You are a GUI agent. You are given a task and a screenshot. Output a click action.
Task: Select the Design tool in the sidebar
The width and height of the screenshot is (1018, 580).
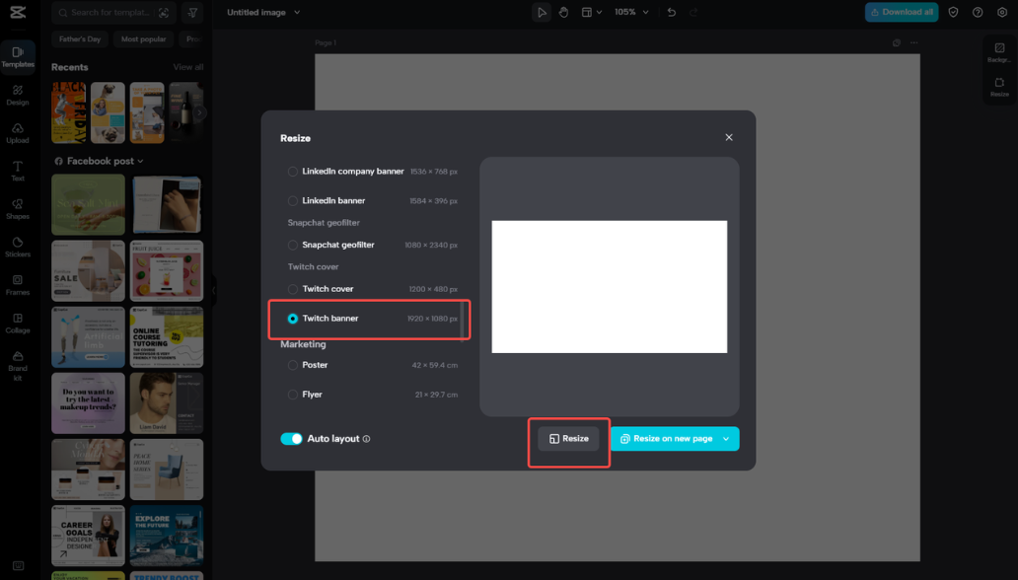click(18, 95)
